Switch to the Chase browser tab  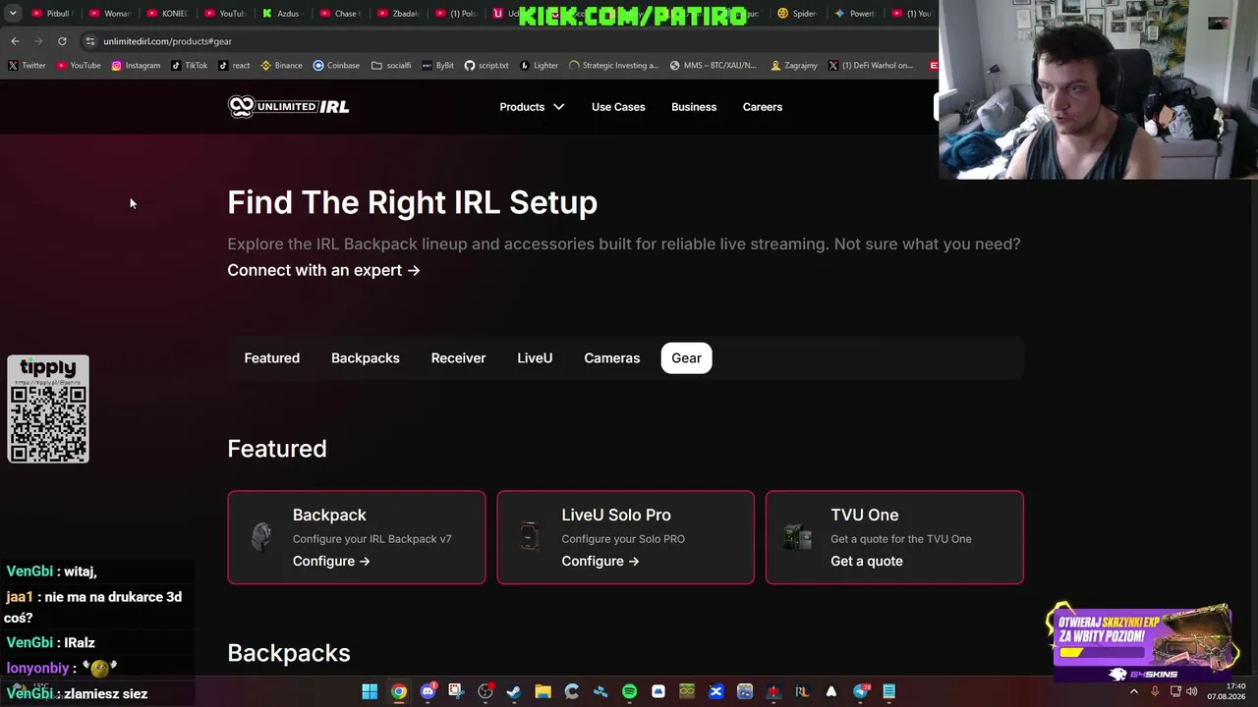click(339, 14)
